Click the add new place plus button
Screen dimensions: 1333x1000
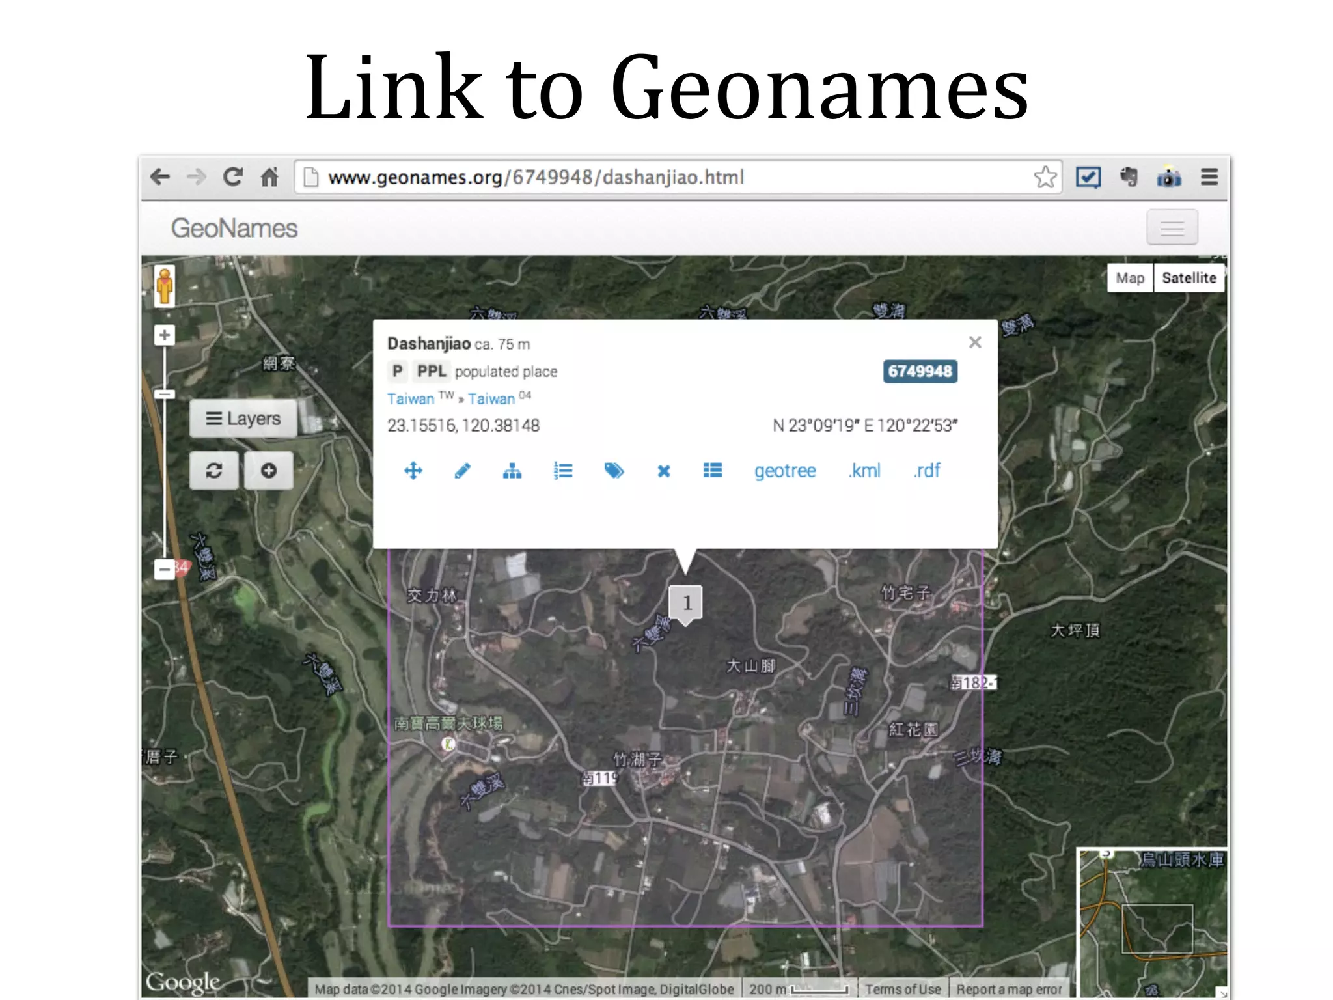[x=268, y=470]
